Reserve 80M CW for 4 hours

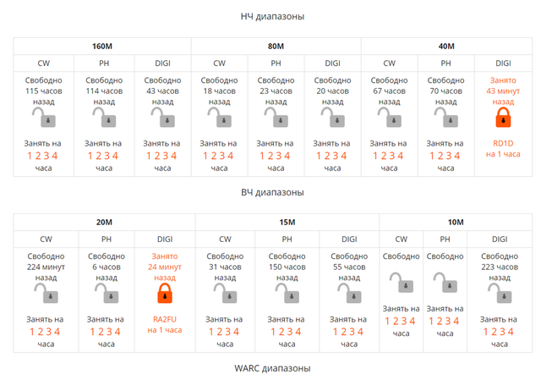click(232, 156)
